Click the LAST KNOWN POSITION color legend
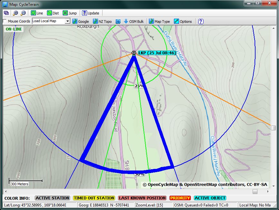279x210 pixels. [x=142, y=198]
